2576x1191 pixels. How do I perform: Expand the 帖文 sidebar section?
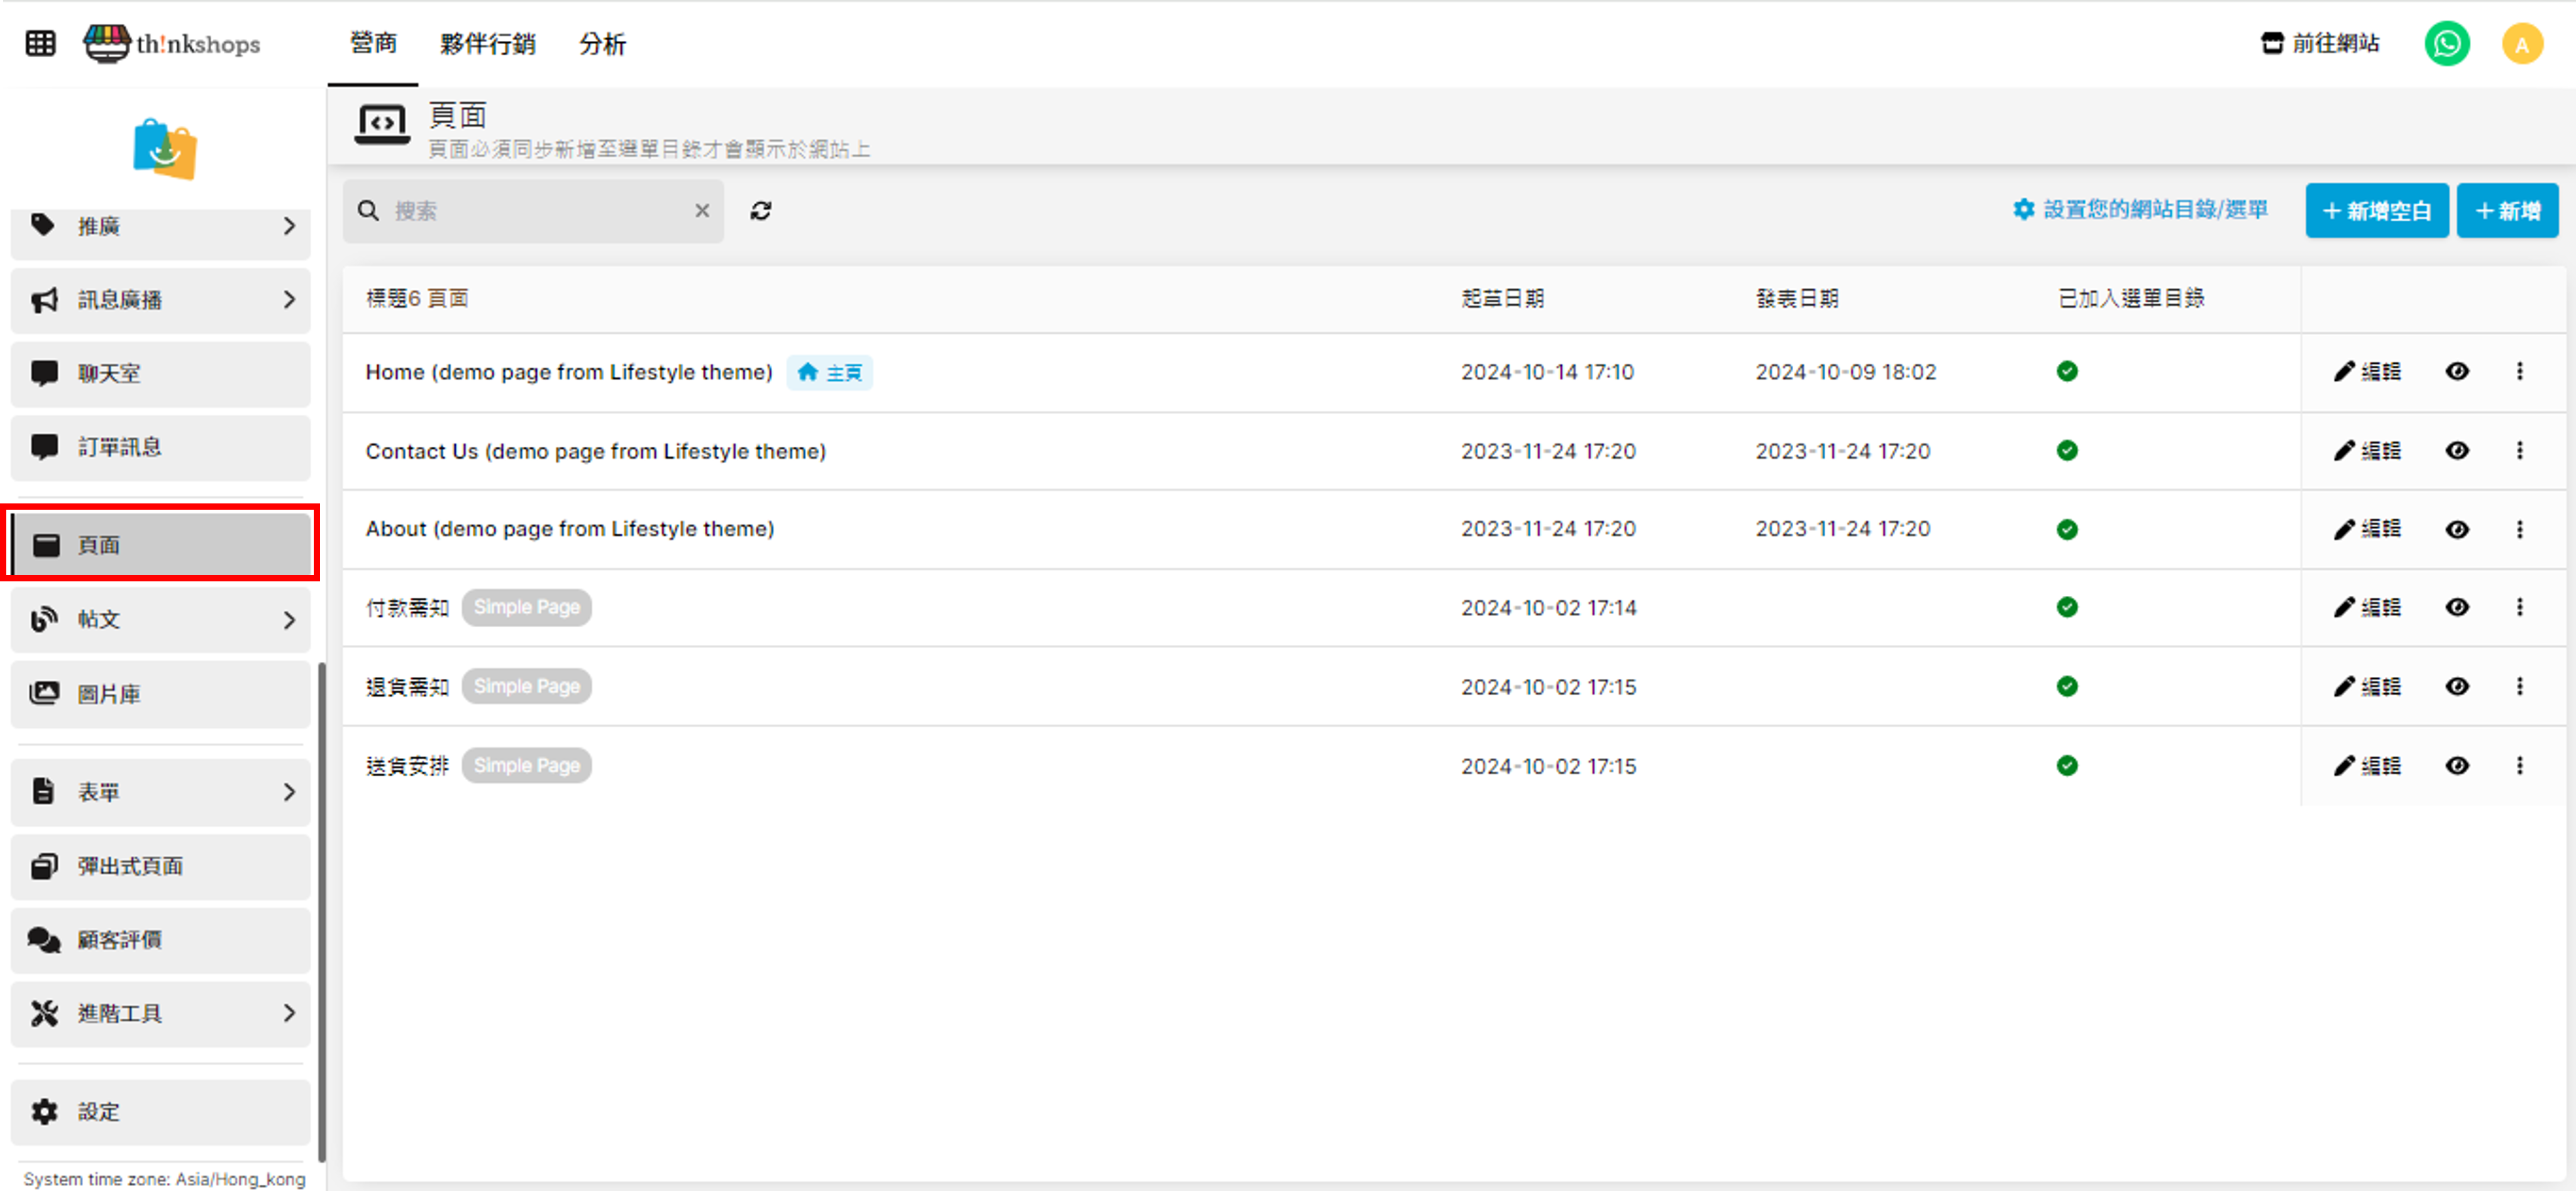point(160,619)
